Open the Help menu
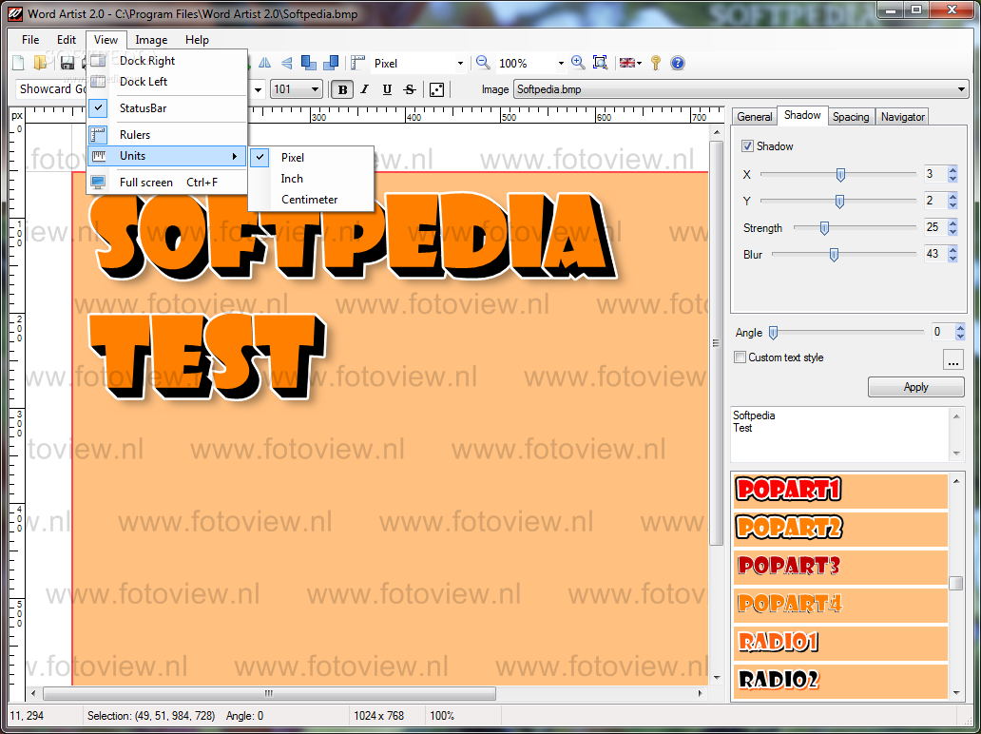This screenshot has width=981, height=734. pos(197,39)
